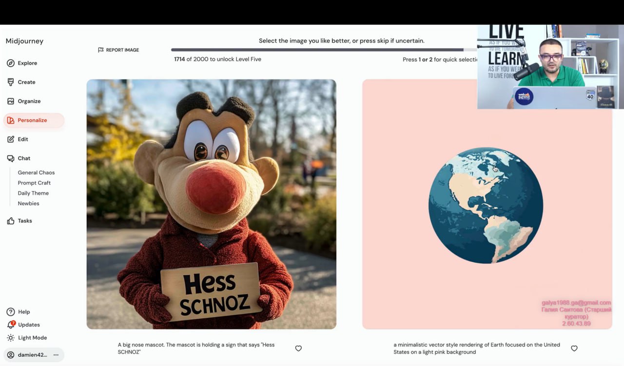Open the three-dot menu beside damien42
The image size is (624, 366).
point(56,355)
